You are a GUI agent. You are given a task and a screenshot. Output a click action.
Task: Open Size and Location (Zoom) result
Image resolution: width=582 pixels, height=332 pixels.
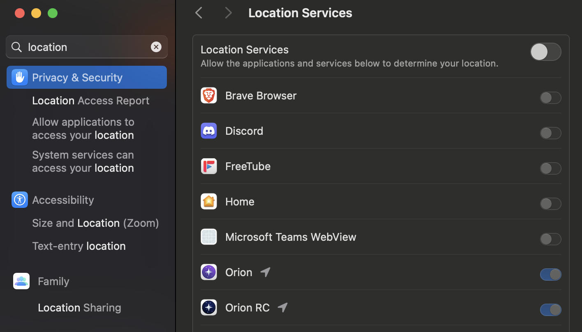pos(95,223)
